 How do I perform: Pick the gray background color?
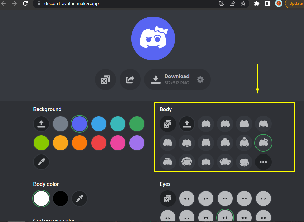click(x=60, y=124)
